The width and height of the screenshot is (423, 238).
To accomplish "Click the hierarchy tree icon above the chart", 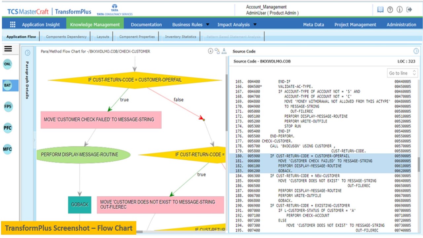I will (x=224, y=51).
